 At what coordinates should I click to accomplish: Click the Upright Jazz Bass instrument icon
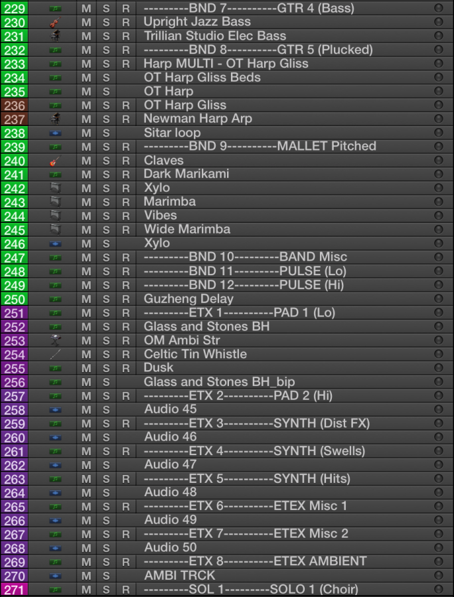tap(55, 23)
